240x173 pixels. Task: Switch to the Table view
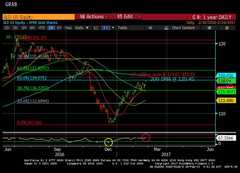click(x=122, y=28)
